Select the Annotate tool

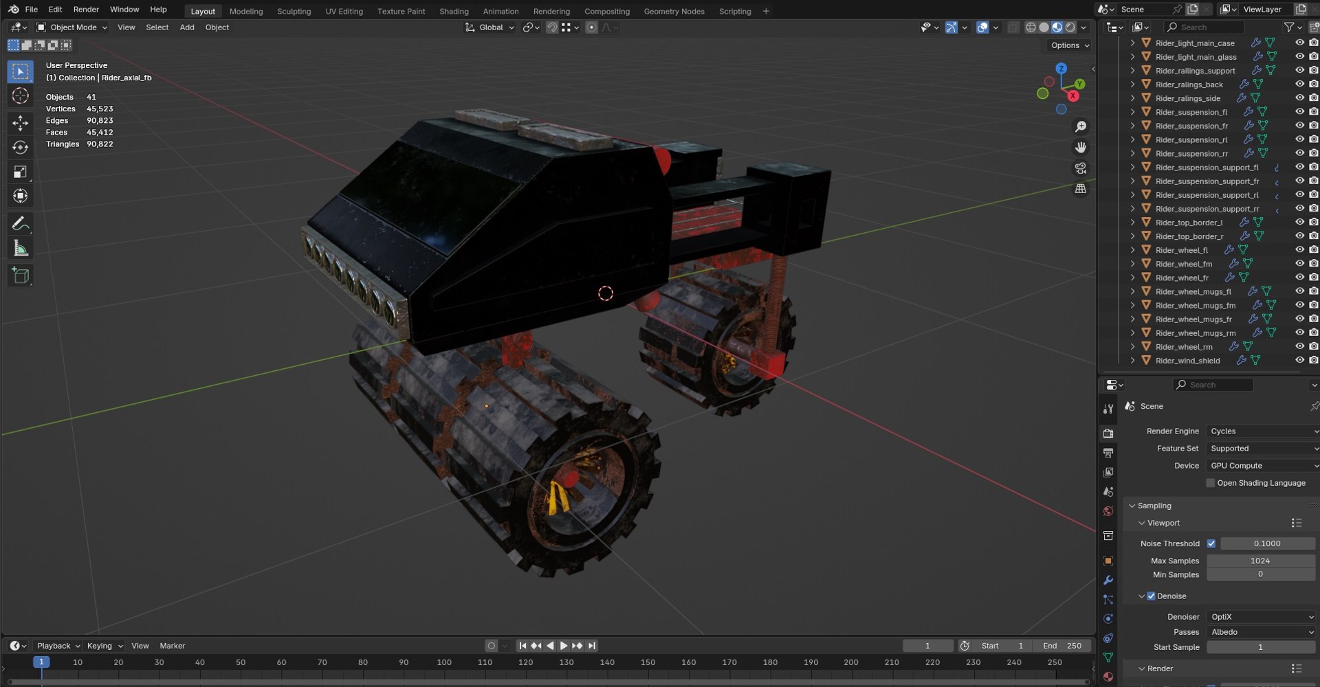tap(20, 224)
